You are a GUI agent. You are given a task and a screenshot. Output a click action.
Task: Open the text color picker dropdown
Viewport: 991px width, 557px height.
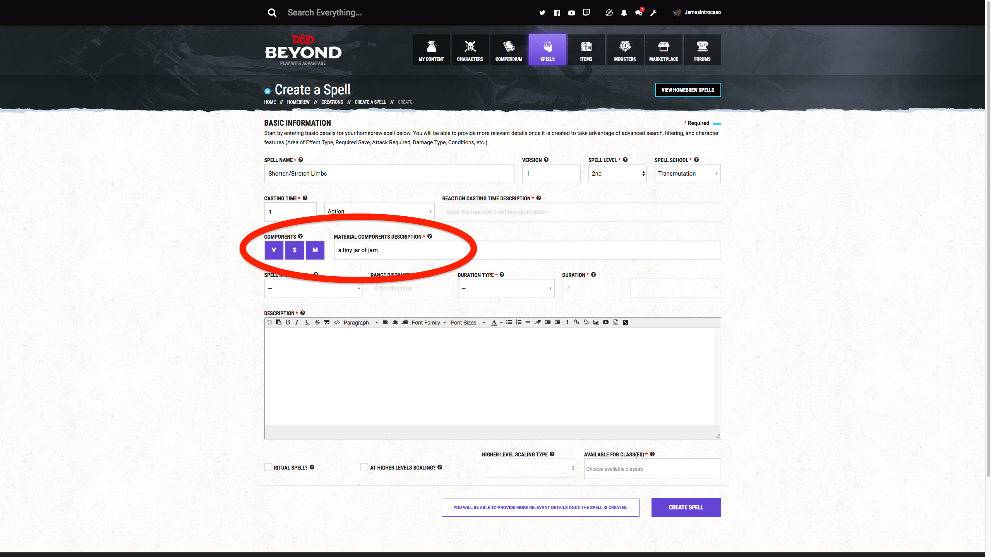tap(501, 323)
